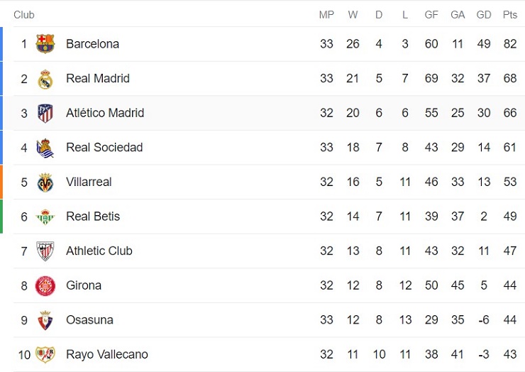Click the Osasuna club crest icon
The width and height of the screenshot is (525, 372).
coord(45,320)
